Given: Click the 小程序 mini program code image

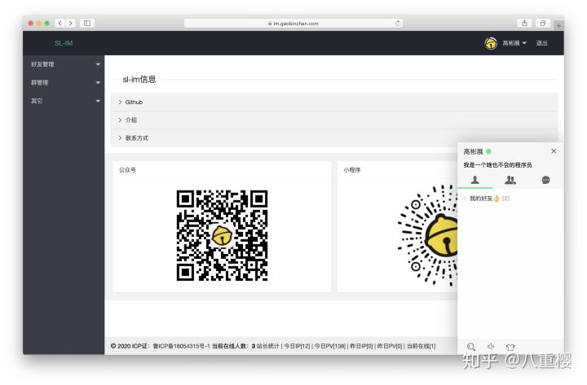Looking at the screenshot, I should 427,235.
